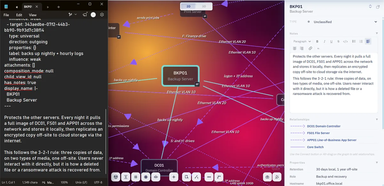
Task: Open the Edit menu in Notepad
Action: coord(19,15)
